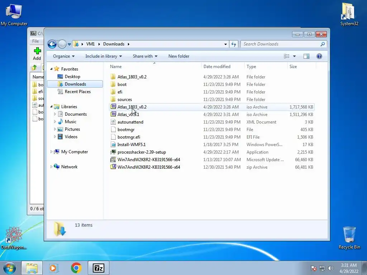Open the Music library

[x=71, y=122]
